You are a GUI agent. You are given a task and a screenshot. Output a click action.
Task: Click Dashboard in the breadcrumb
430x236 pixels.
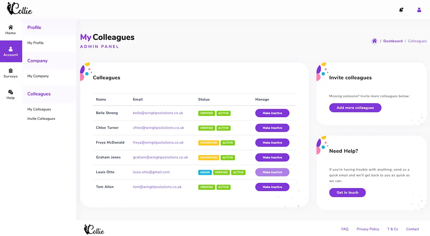point(393,41)
